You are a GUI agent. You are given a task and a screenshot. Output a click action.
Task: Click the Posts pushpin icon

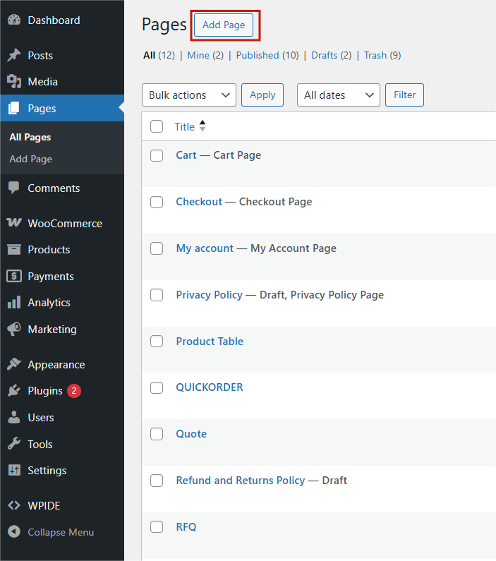pos(14,55)
